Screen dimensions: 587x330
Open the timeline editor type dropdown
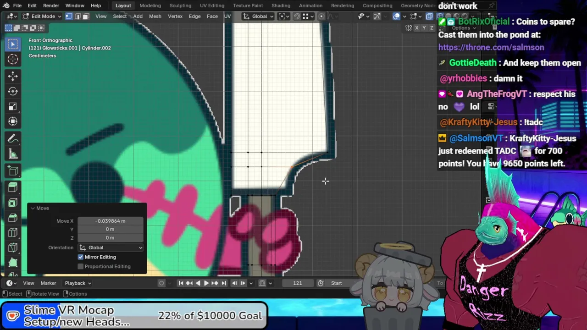tap(11, 283)
